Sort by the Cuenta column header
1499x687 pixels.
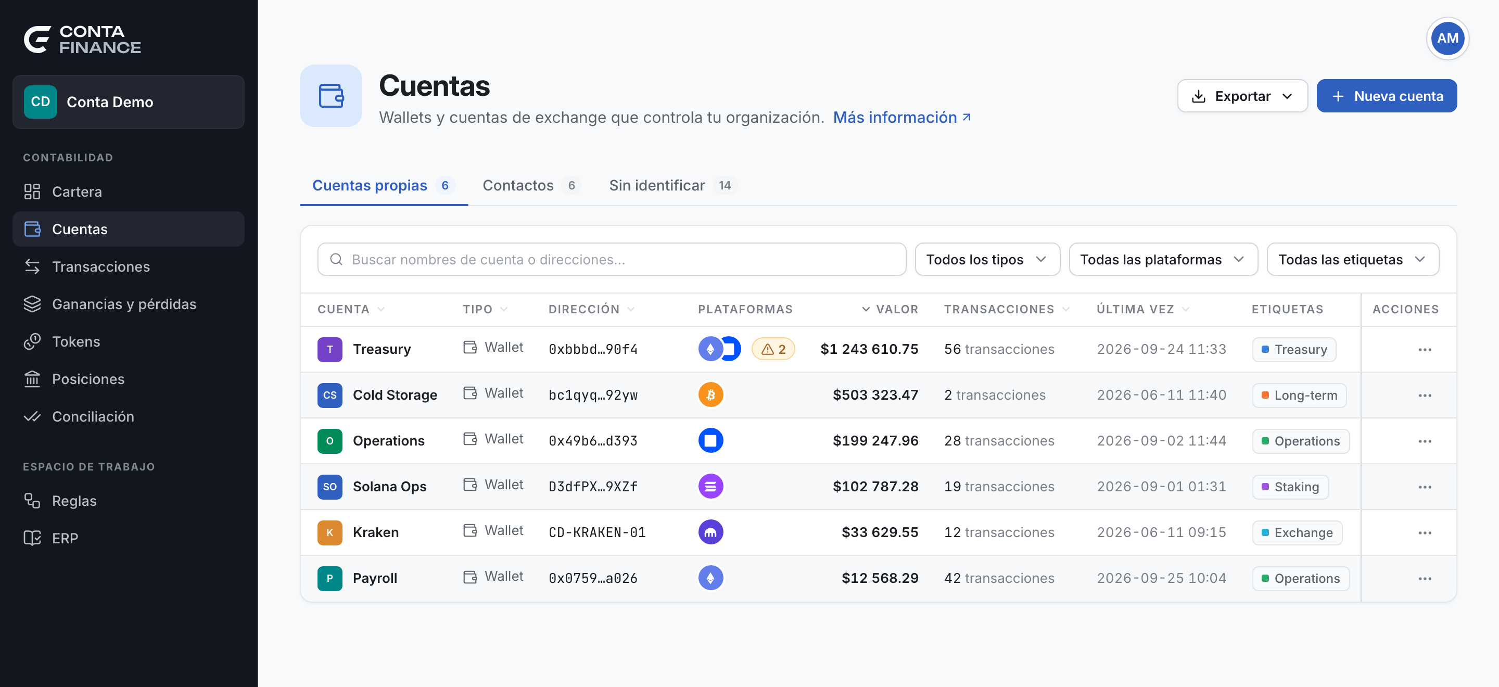click(351, 310)
